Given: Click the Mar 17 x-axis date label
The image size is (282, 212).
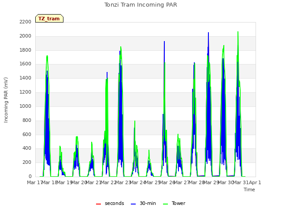Looking at the screenshot, I should 34,182.
